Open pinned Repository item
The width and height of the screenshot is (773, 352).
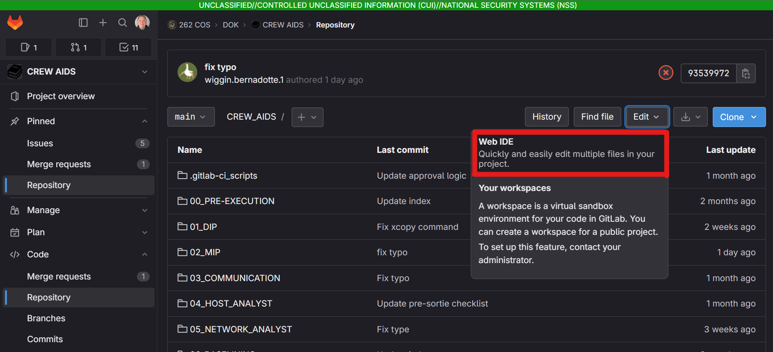79,185
